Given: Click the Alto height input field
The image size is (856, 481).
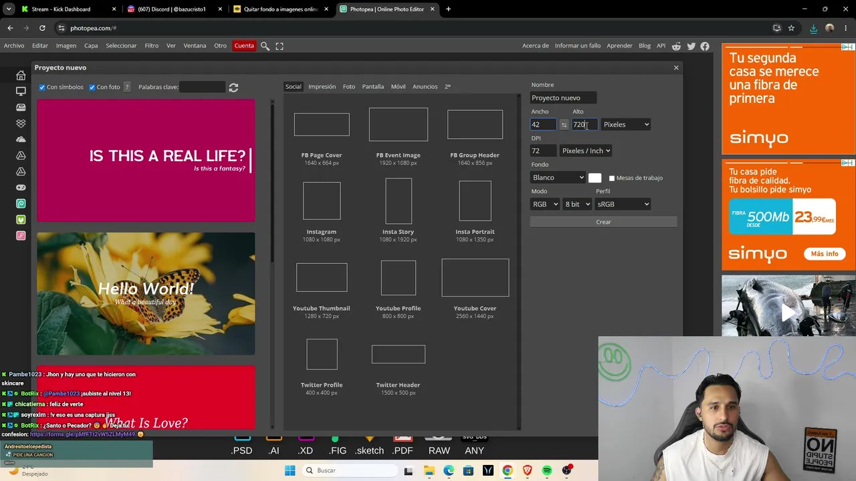Looking at the screenshot, I should [x=584, y=125].
